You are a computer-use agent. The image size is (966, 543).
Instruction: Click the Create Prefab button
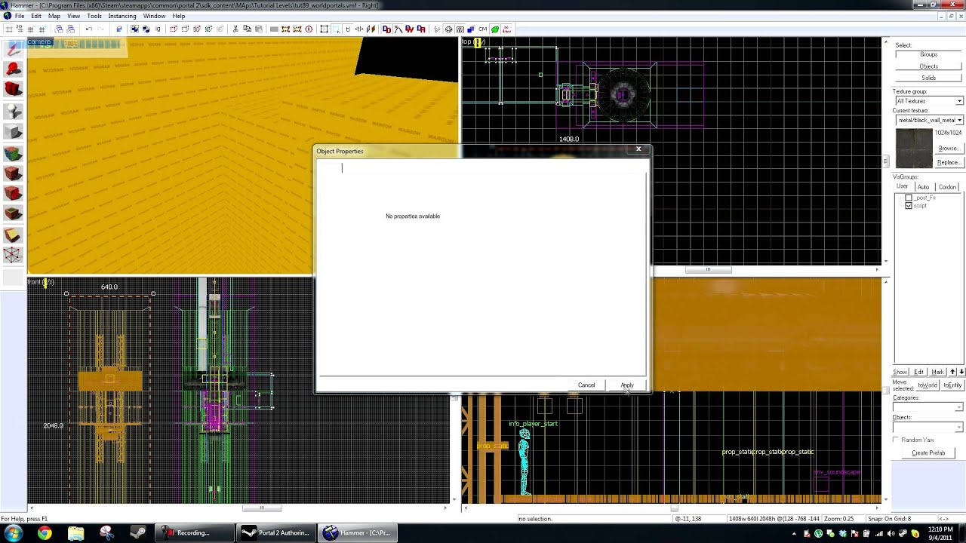928,453
